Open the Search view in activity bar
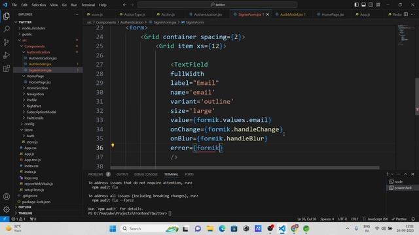 pos(7,29)
